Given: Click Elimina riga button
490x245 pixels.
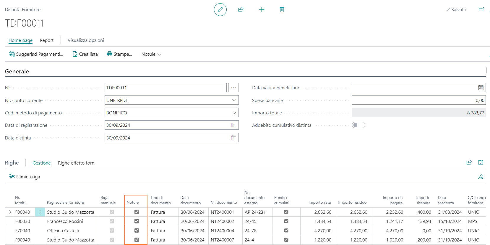Looking at the screenshot, I should (25, 177).
